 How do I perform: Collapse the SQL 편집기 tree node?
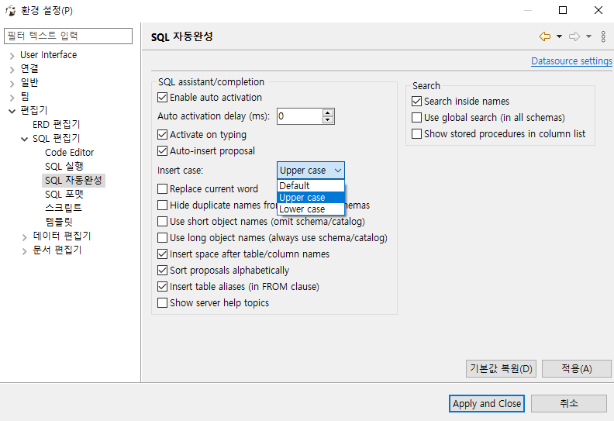point(25,139)
